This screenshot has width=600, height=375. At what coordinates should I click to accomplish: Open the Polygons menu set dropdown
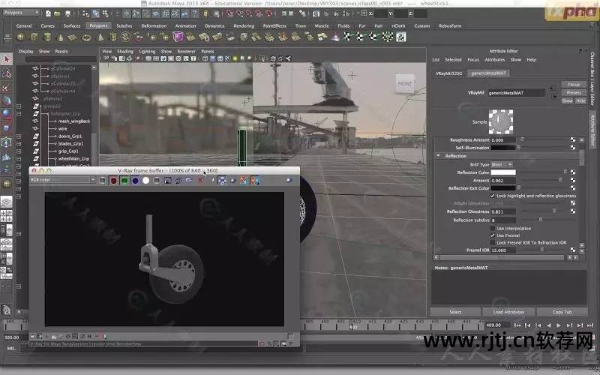pos(21,13)
